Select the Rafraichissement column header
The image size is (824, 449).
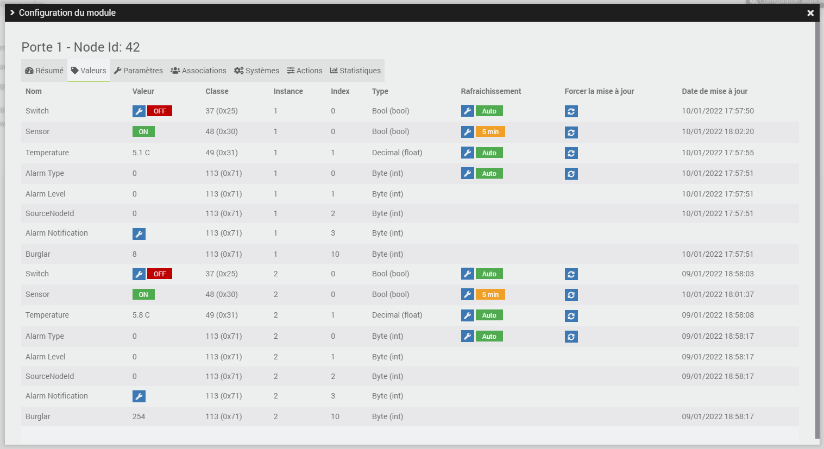click(491, 91)
